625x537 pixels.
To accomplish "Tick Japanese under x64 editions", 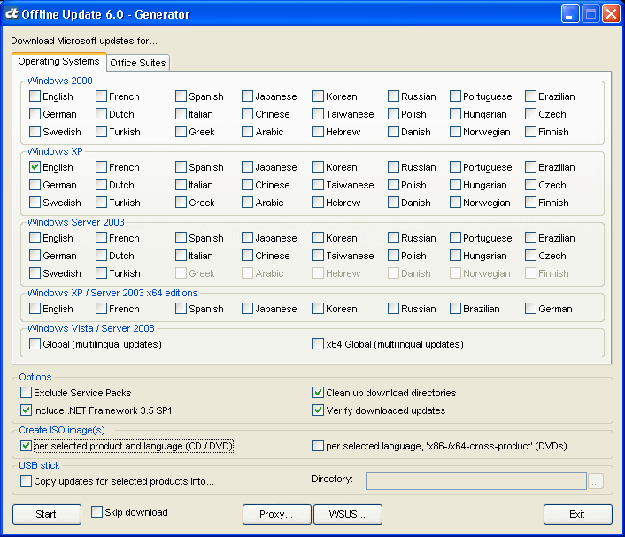I will click(x=247, y=309).
